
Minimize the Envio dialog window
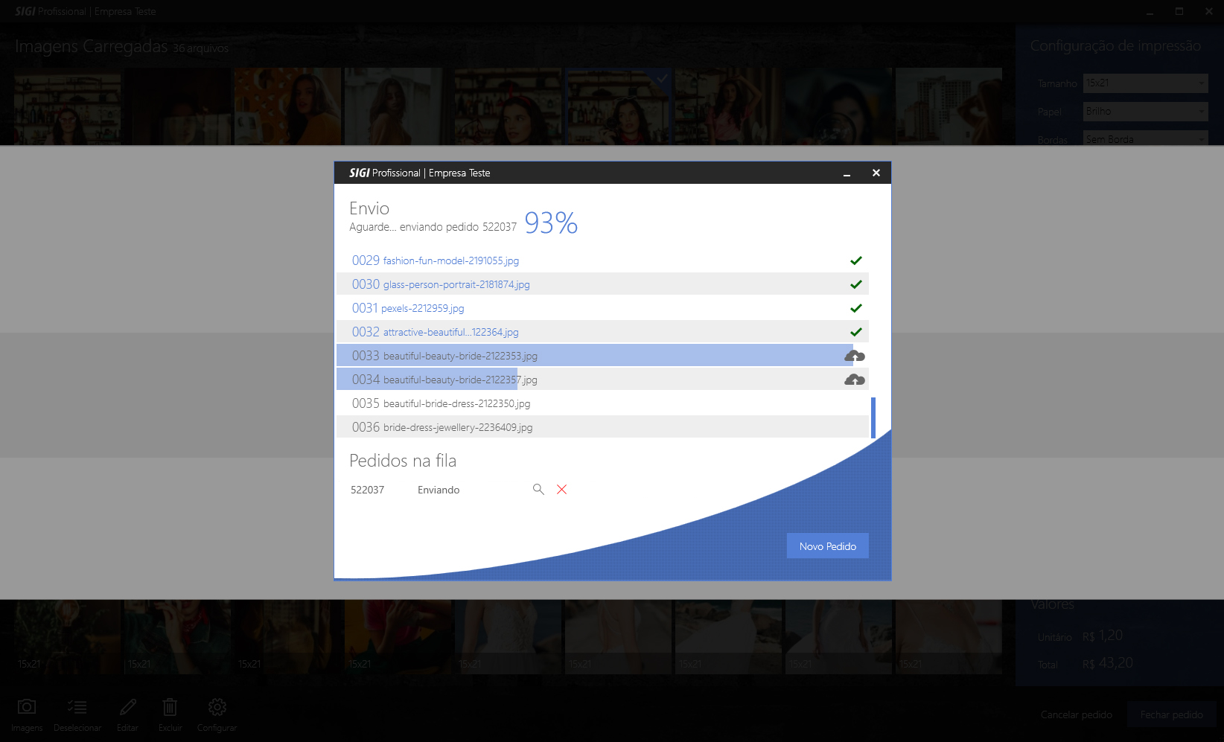pyautogui.click(x=847, y=173)
